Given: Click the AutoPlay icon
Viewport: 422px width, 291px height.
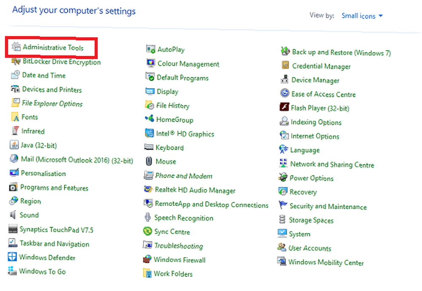Looking at the screenshot, I should tap(151, 49).
